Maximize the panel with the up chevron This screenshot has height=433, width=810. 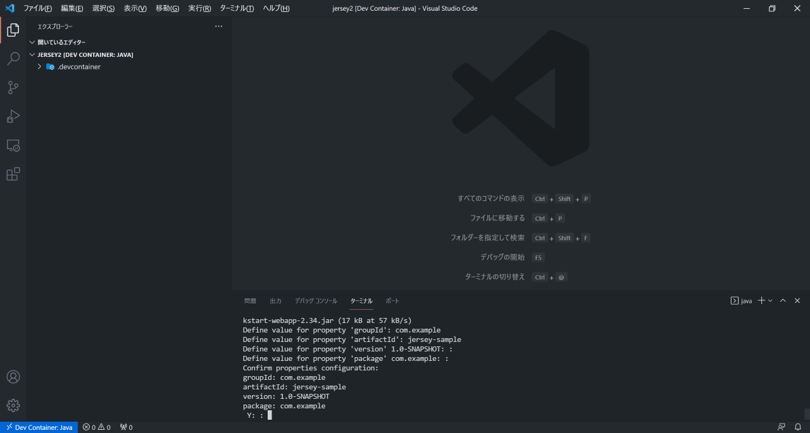(783, 301)
